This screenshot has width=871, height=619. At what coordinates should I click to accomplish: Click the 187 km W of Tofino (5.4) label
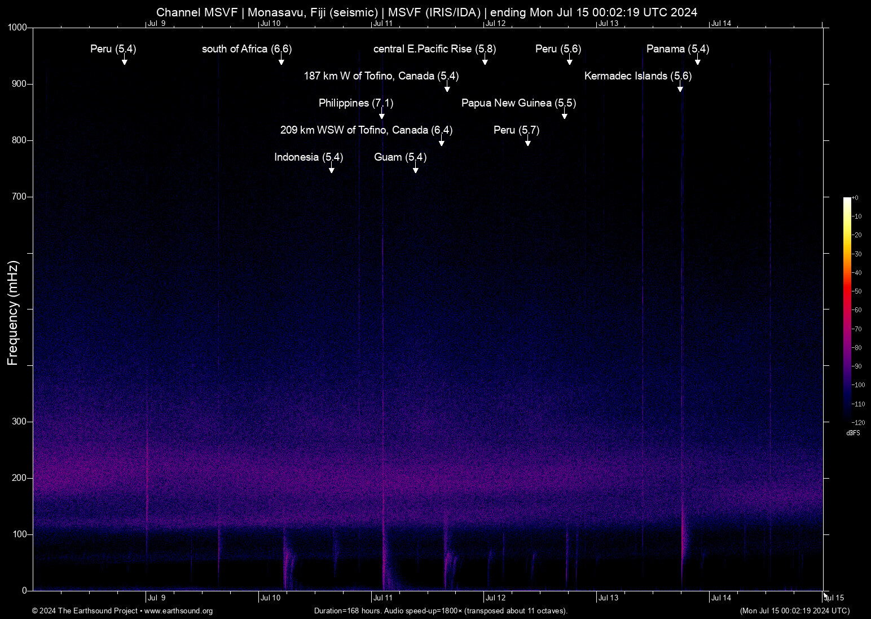(x=381, y=76)
